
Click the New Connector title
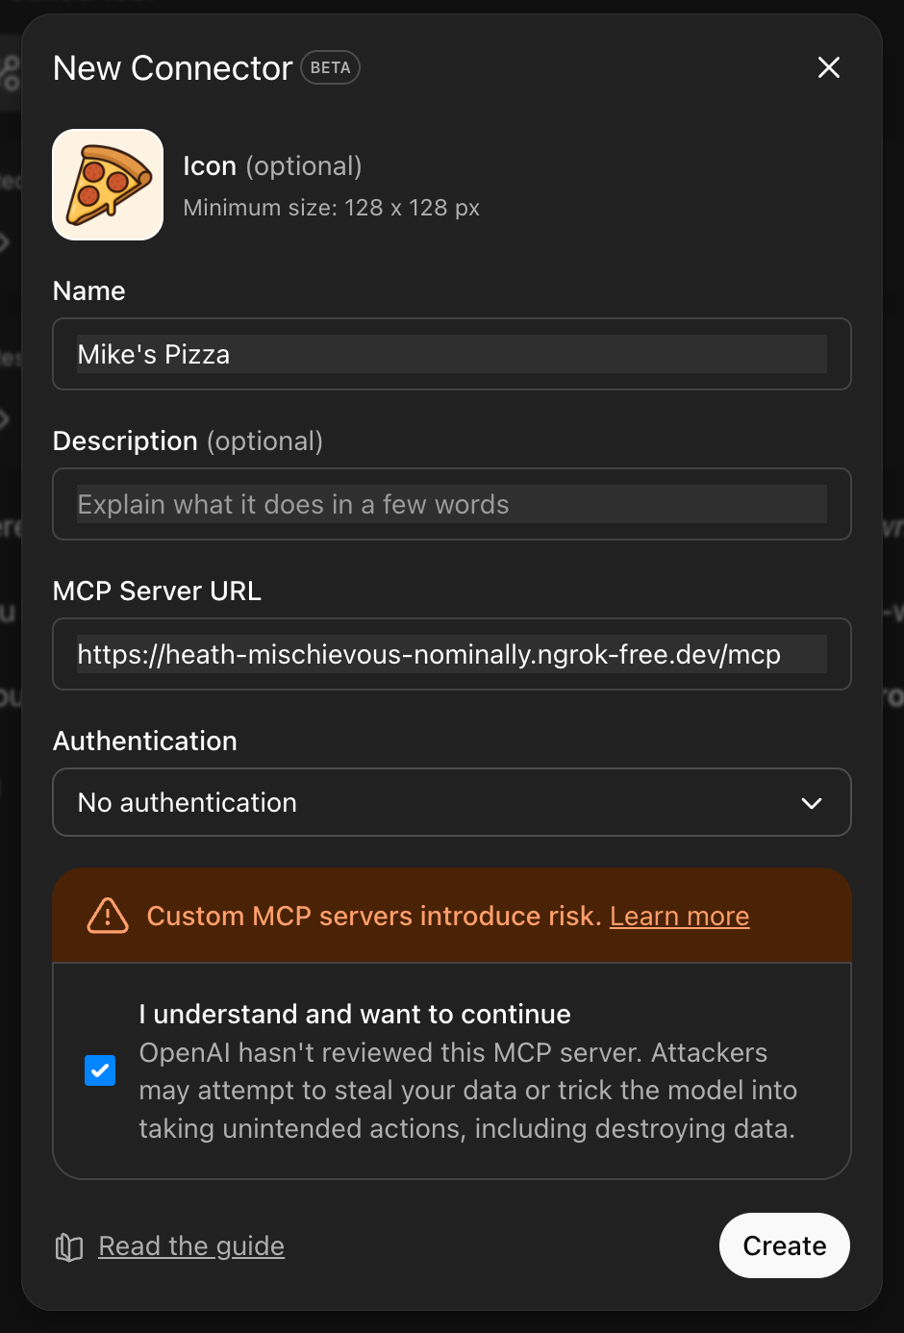tap(173, 68)
